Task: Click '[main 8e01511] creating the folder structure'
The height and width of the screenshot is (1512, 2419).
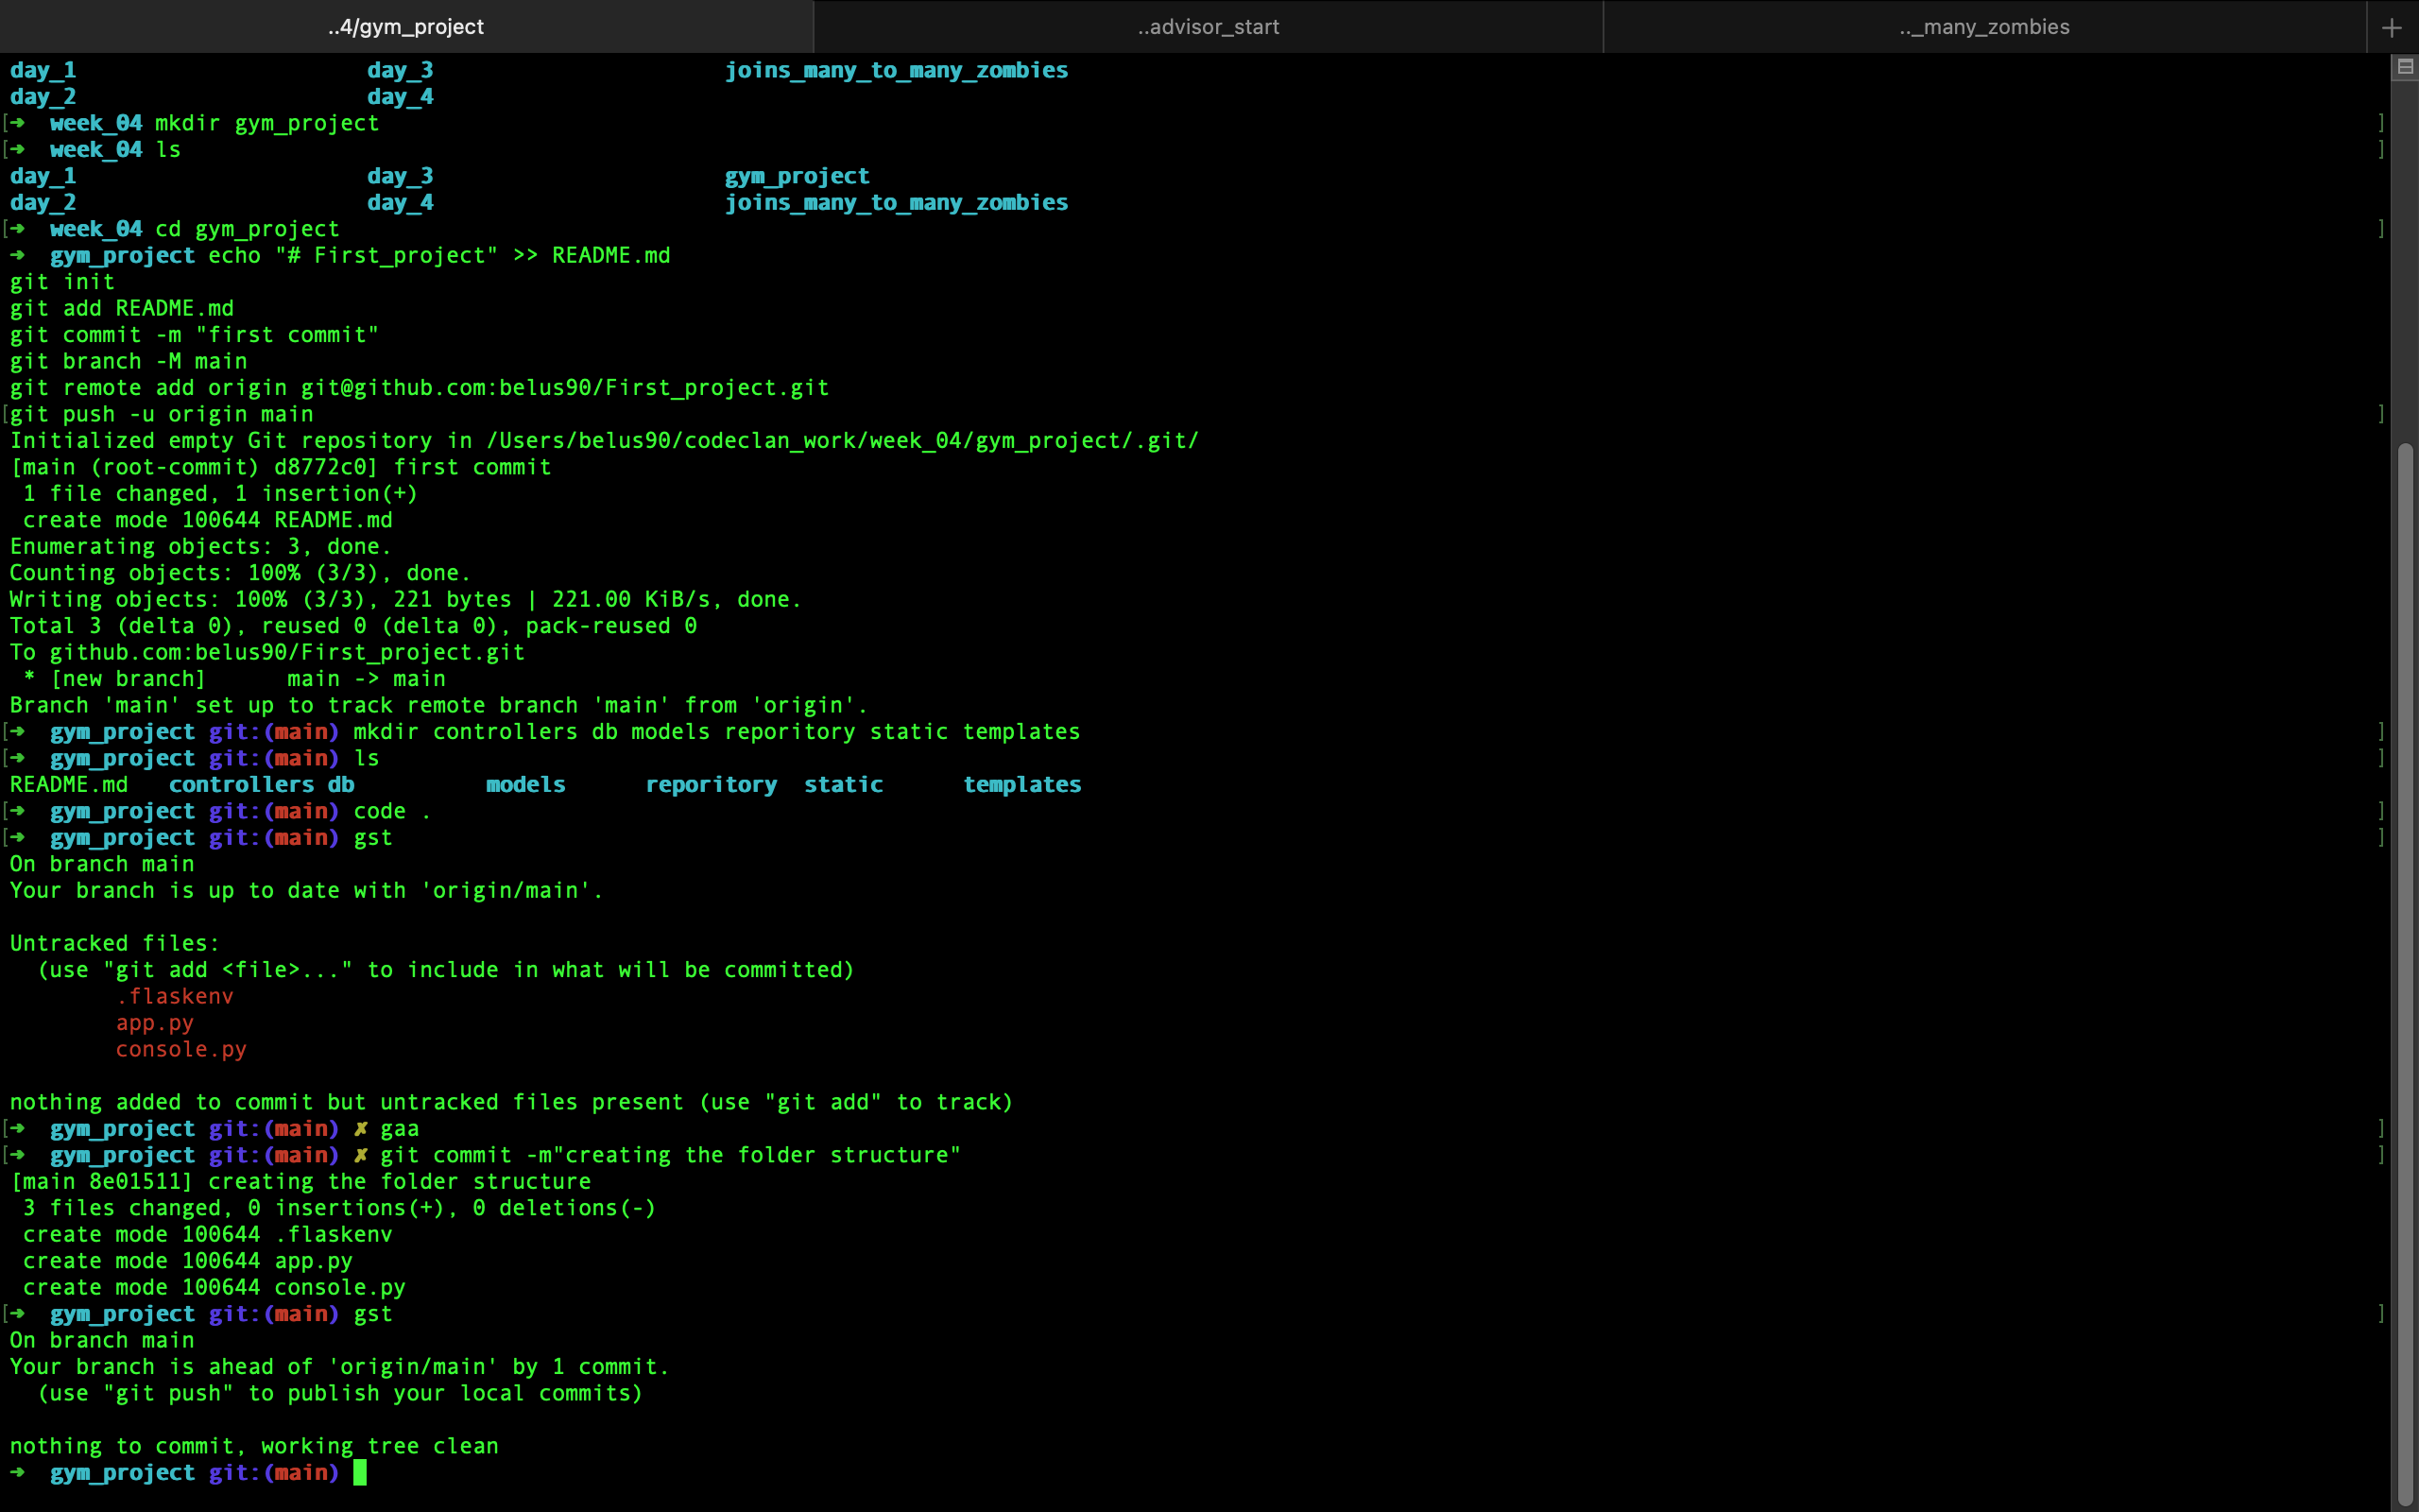Action: coord(300,1181)
